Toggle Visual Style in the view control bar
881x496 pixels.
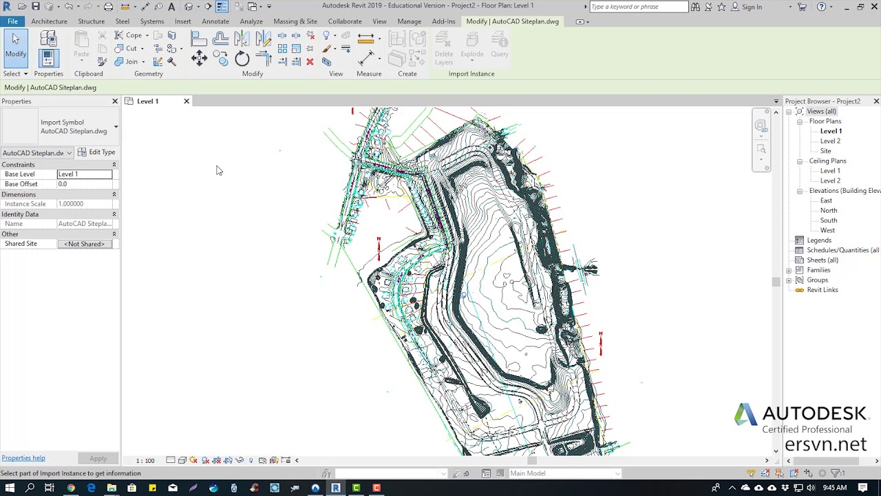pyautogui.click(x=182, y=460)
